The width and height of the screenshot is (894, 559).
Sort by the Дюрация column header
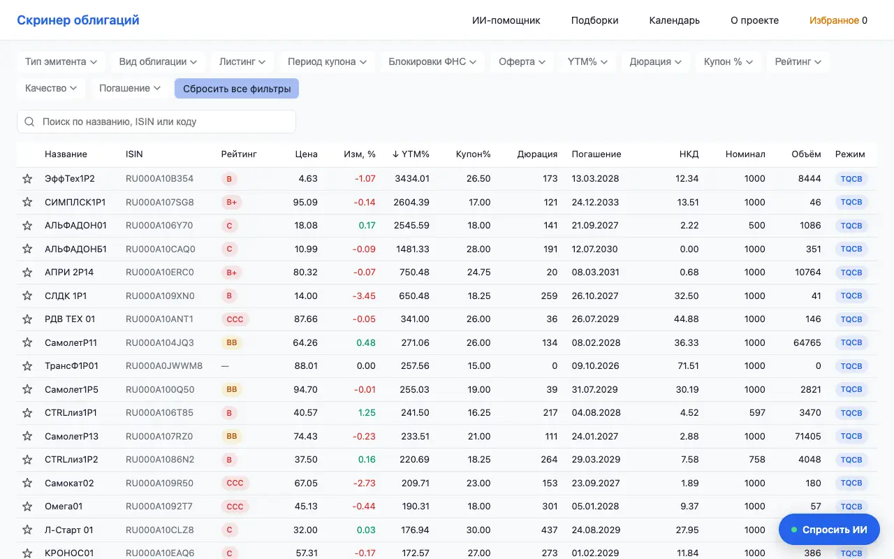(538, 154)
